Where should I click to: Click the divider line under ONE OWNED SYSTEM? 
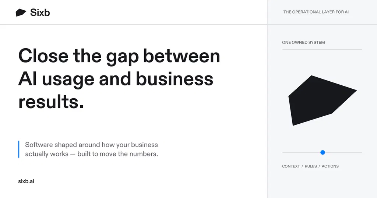(322, 49)
